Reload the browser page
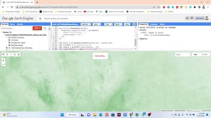Image resolution: width=211 pixels, height=118 pixels. [12, 7]
